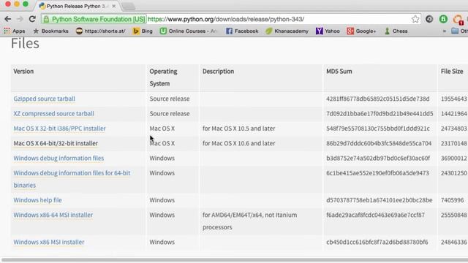
Task: Click the orange extension icon with badge
Action: coord(458,20)
